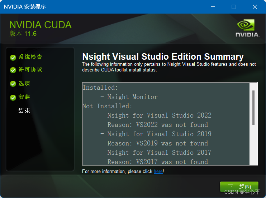Image resolution: width=266 pixels, height=198 pixels.
Task: Close the NVIDIA 安装程序 window
Action: 255,7
